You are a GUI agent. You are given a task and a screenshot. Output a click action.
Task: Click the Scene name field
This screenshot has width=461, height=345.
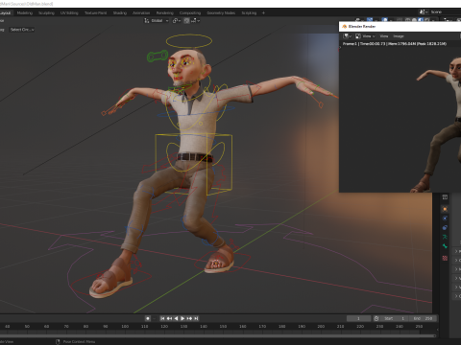pyautogui.click(x=445, y=12)
